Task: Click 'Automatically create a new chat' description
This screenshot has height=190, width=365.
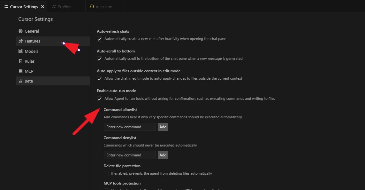Action: (165, 39)
